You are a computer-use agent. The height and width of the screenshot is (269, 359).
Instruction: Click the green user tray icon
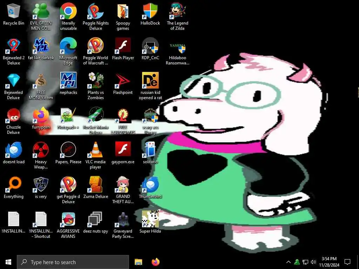click(297, 262)
